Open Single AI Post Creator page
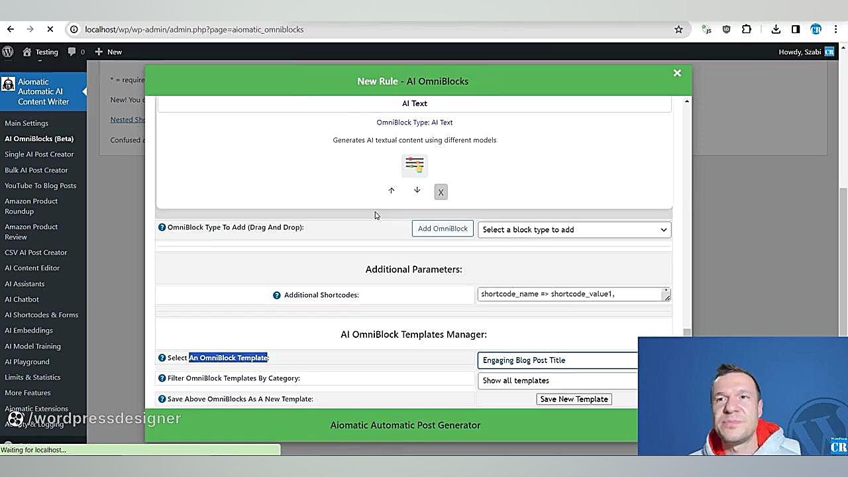 39,154
